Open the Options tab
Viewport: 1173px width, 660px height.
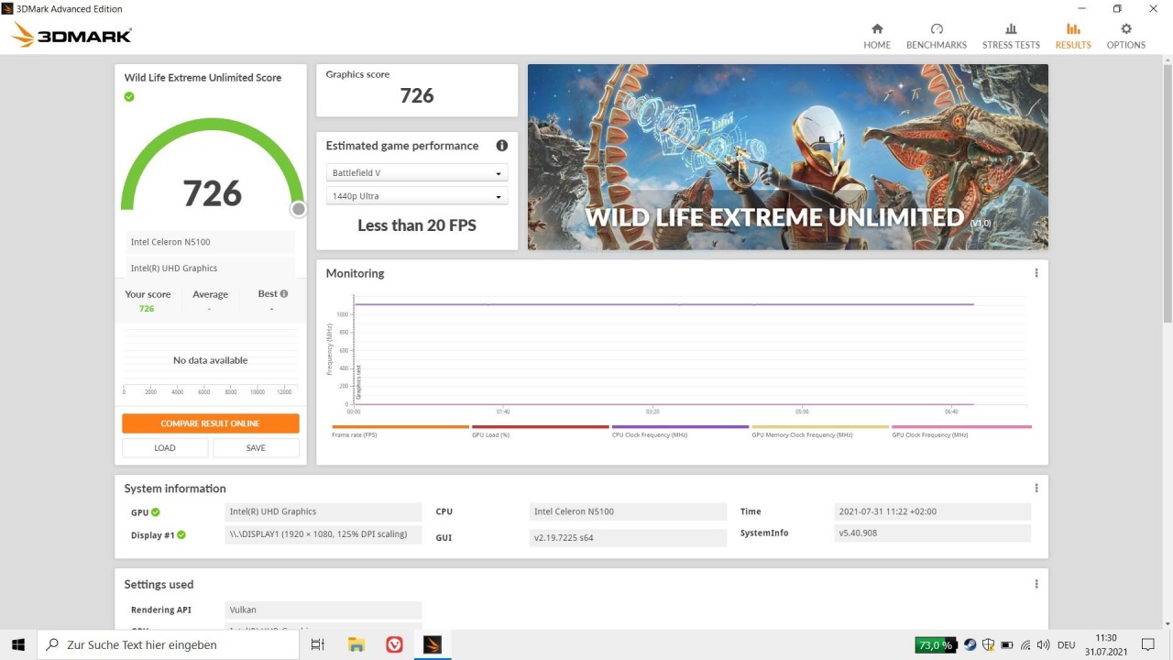1126,37
